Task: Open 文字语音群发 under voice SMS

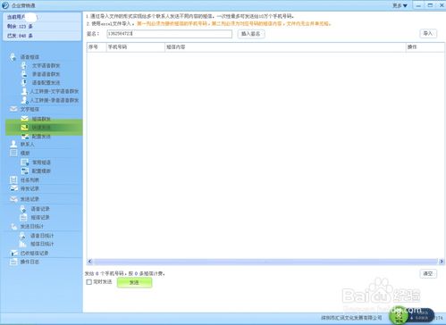Action: pos(46,65)
